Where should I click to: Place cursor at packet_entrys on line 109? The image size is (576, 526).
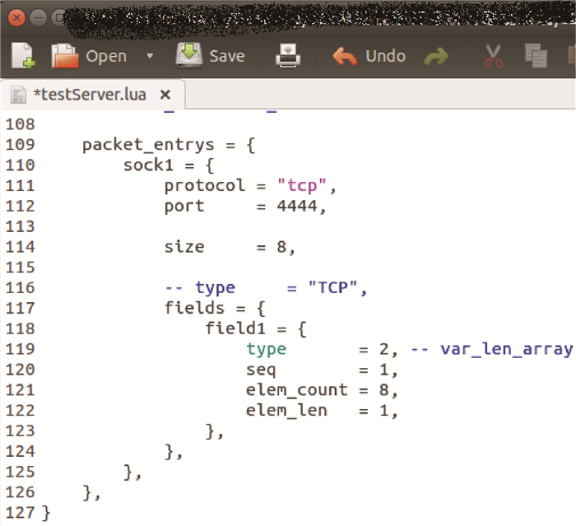tap(137, 145)
